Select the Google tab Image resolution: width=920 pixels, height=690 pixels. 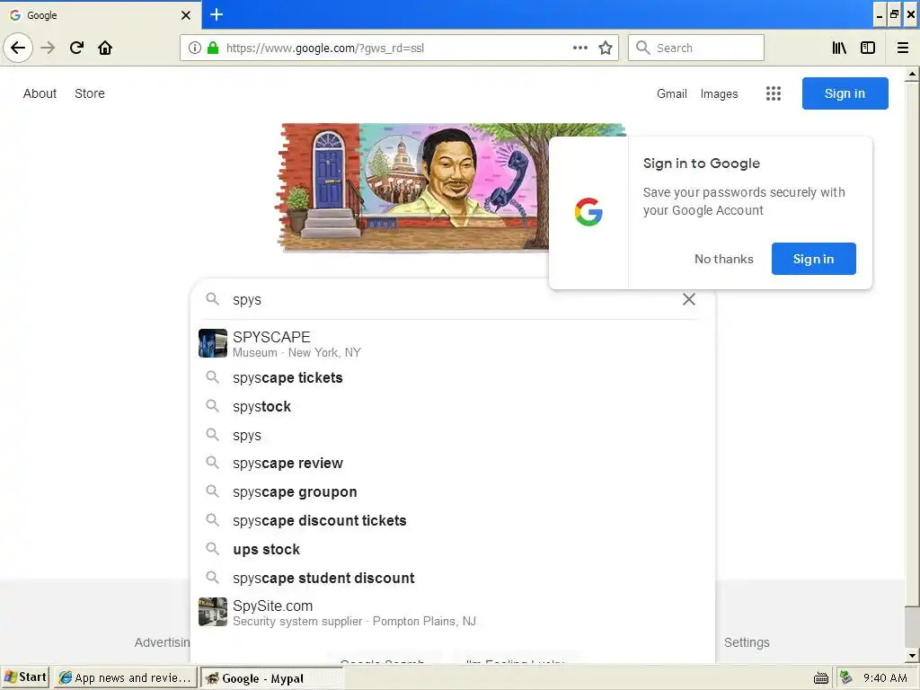point(101,14)
